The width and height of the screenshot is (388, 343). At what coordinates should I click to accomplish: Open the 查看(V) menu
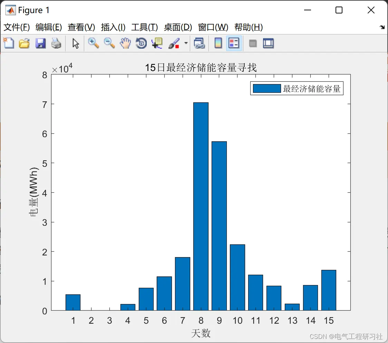[81, 27]
